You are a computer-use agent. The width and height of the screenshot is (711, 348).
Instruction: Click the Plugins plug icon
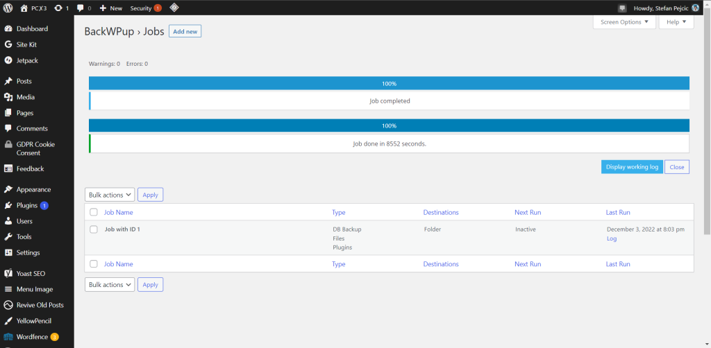point(8,205)
